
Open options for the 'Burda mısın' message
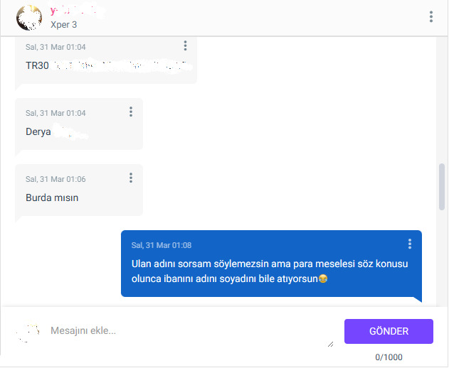tap(131, 178)
